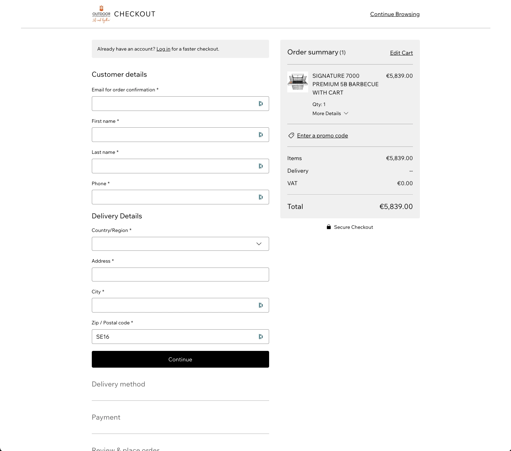511x451 pixels.
Task: Expand More Details for the barbecue item
Action: [330, 113]
